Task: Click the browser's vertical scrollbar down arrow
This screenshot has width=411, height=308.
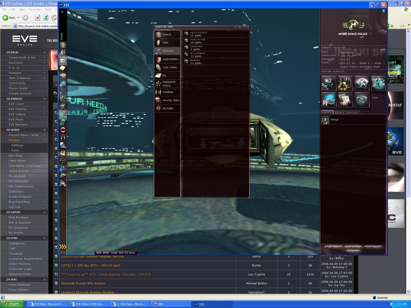Action: coord(408,292)
